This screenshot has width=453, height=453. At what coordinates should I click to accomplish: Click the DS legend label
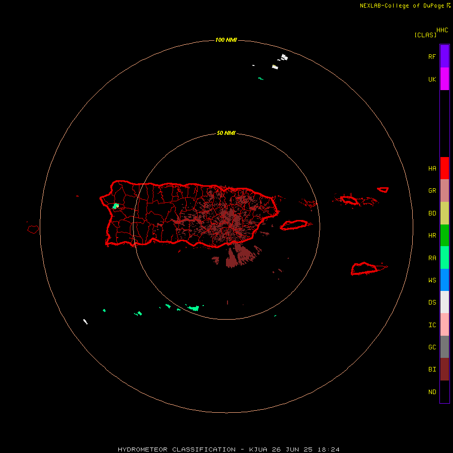(432, 302)
